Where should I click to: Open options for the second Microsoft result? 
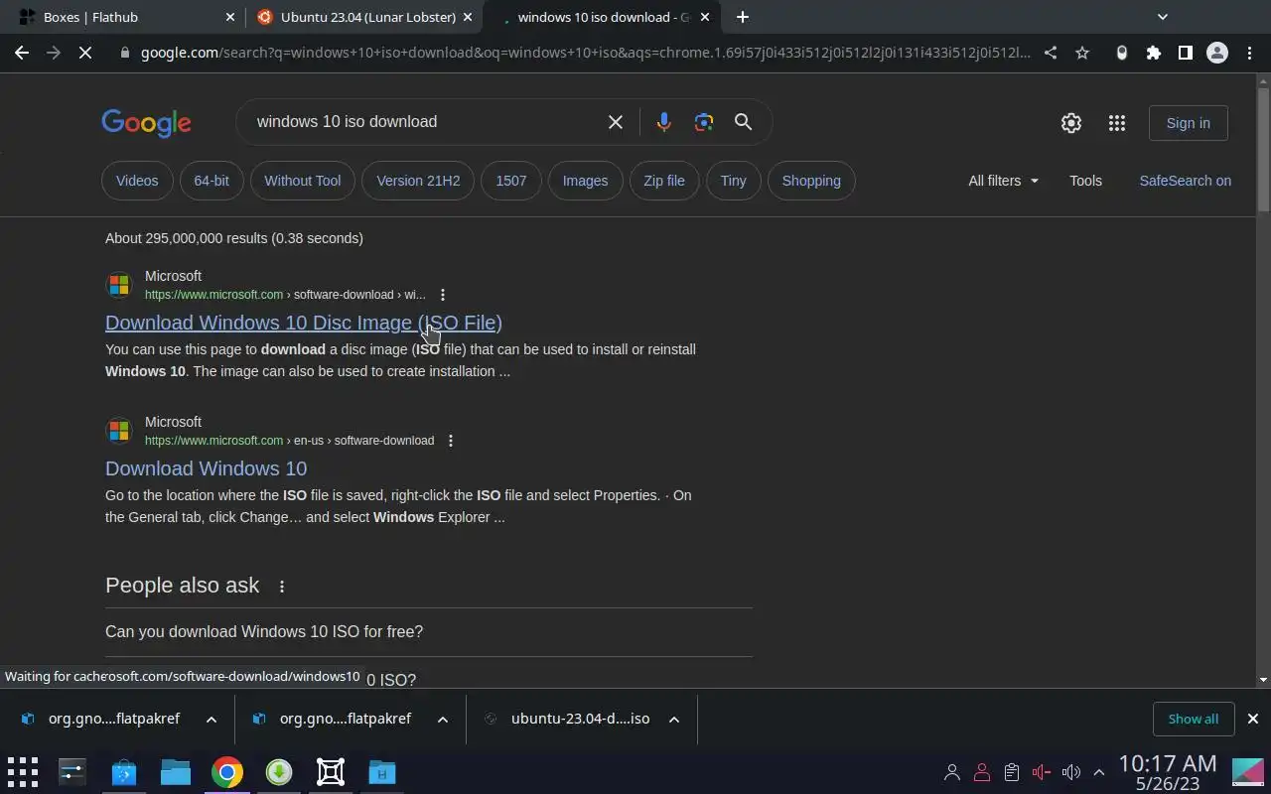(x=451, y=441)
